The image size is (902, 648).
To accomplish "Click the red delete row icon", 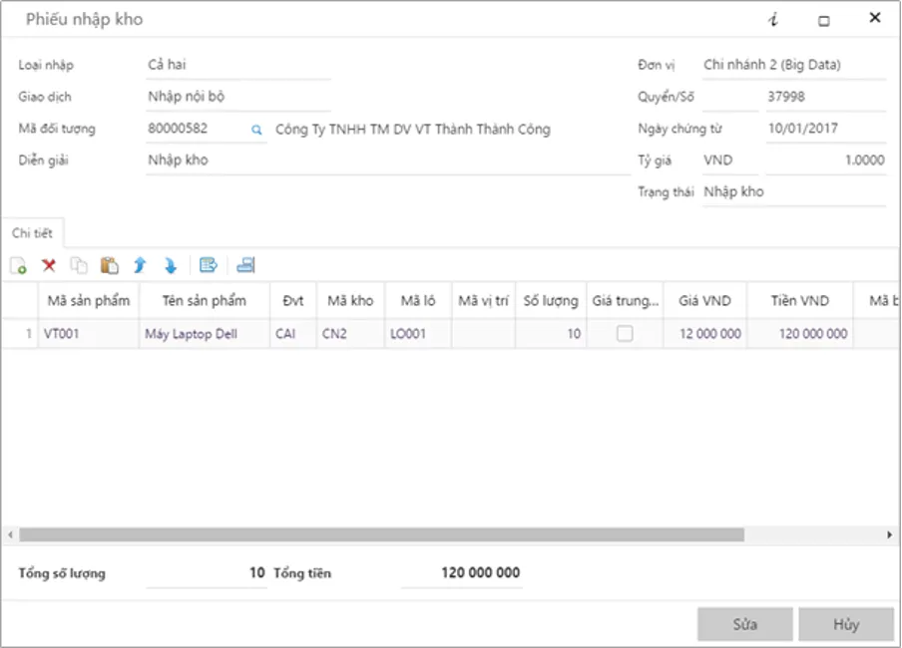I will click(48, 265).
